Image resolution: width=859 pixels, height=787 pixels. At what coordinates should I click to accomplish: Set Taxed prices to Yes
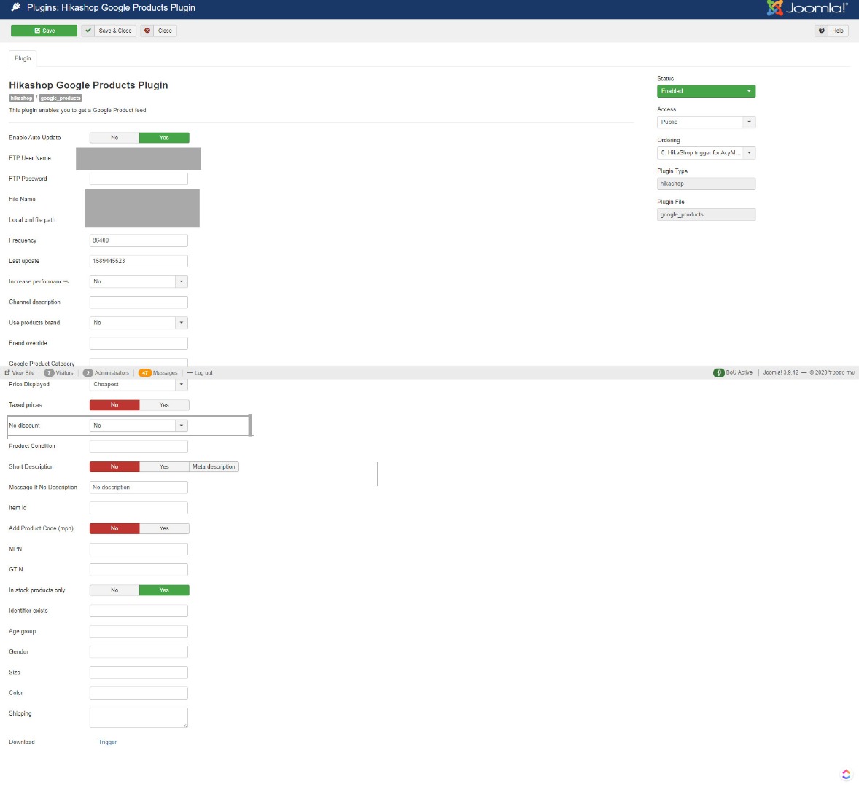[164, 405]
